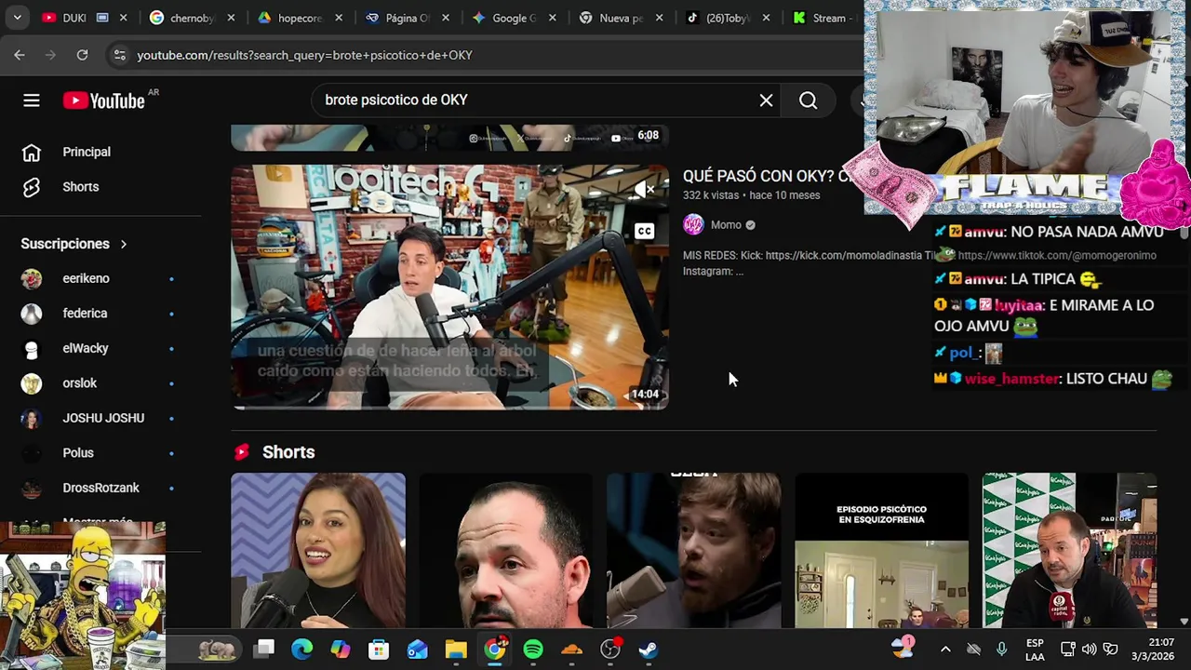Open Momo channel avatar
This screenshot has height=670, width=1191.
693,224
